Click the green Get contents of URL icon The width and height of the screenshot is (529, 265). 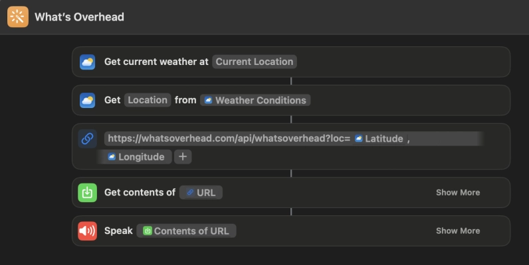click(x=87, y=192)
